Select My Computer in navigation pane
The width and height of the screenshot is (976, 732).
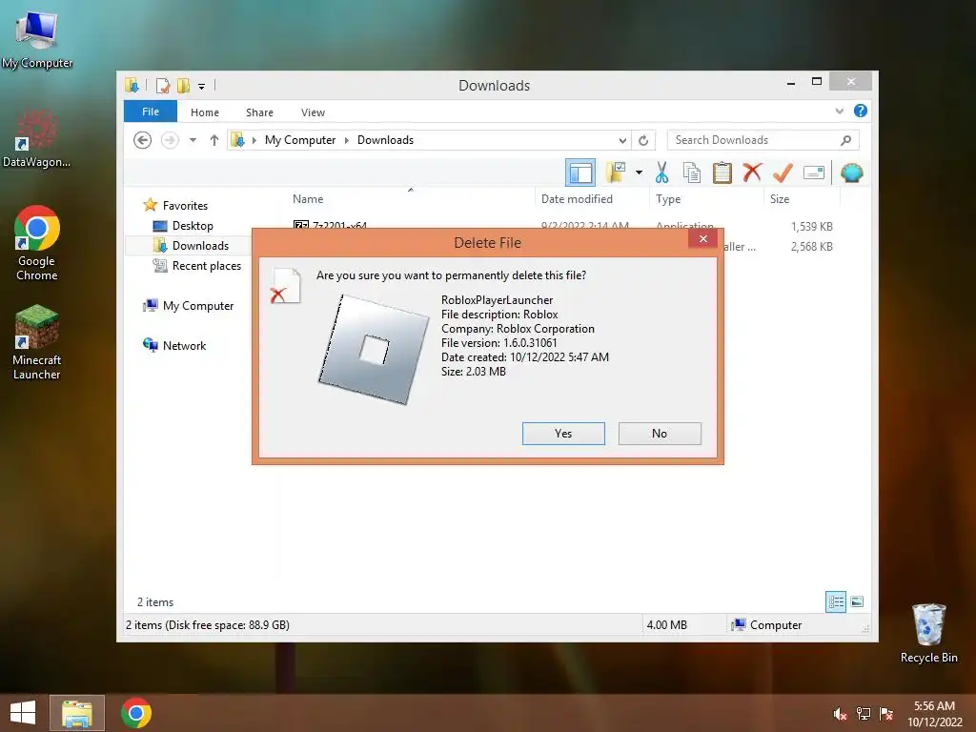(198, 306)
